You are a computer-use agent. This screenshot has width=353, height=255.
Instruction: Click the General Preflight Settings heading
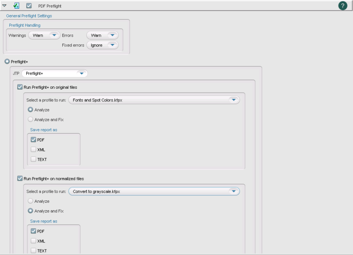point(29,16)
